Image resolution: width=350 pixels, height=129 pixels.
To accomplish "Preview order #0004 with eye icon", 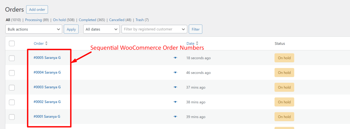I will pyautogui.click(x=175, y=72).
